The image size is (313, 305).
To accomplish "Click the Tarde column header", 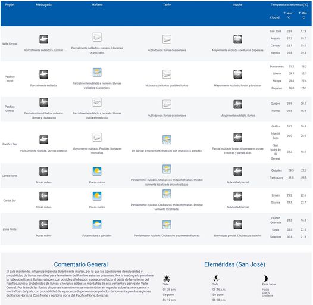I will click(x=167, y=5).
